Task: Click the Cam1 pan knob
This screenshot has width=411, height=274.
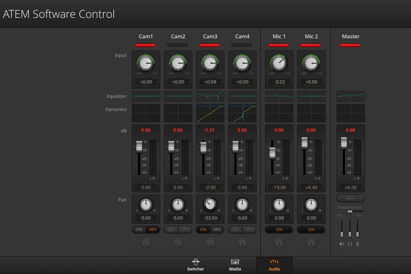Action: [x=146, y=205]
